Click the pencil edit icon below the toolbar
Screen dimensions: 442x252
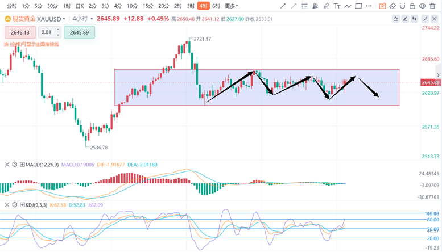pos(405,19)
